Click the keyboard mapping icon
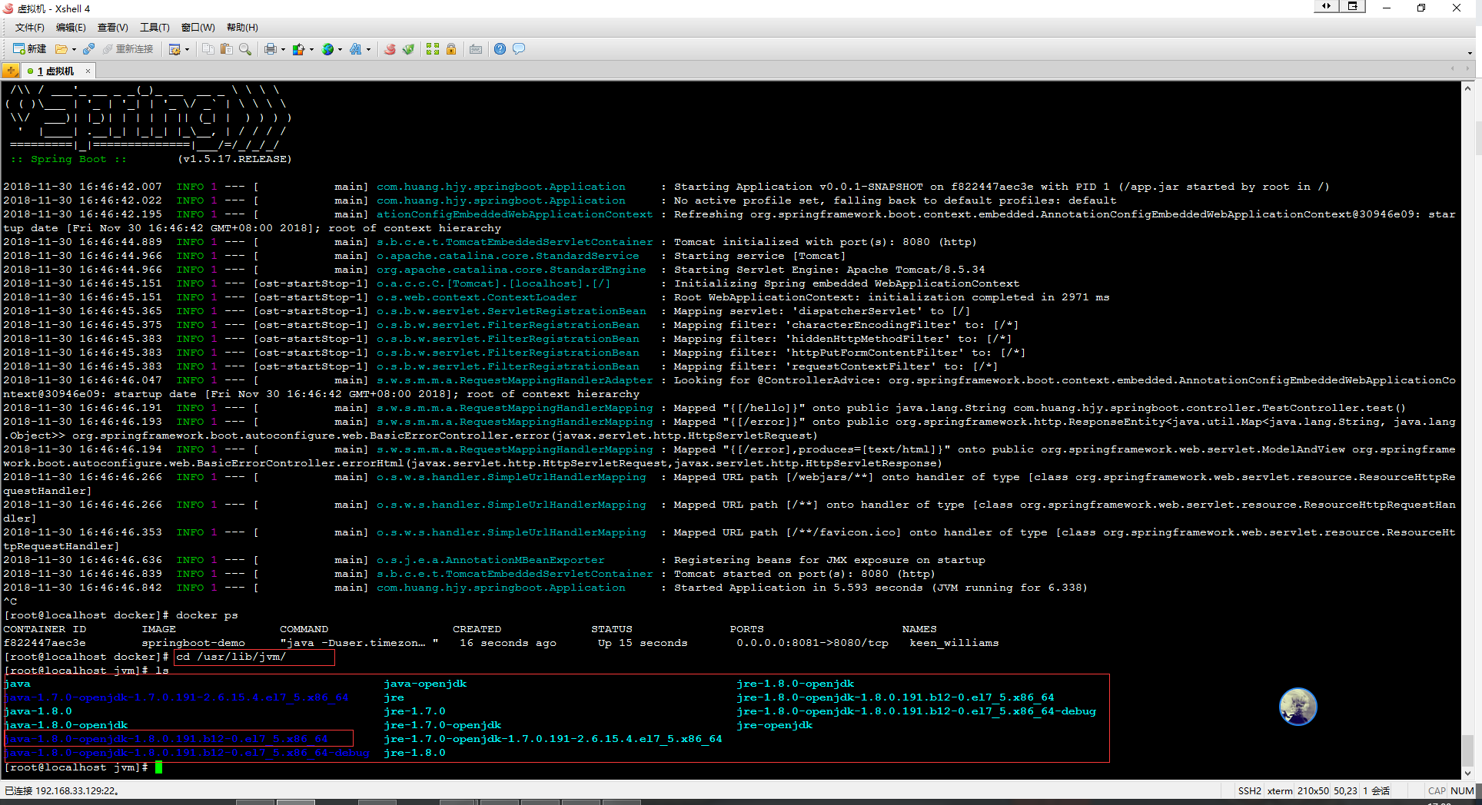Image resolution: width=1482 pixels, height=805 pixels. [476, 49]
